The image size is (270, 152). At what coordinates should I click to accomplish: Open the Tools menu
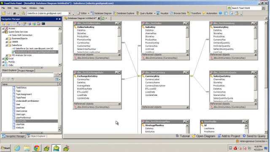(24, 8)
